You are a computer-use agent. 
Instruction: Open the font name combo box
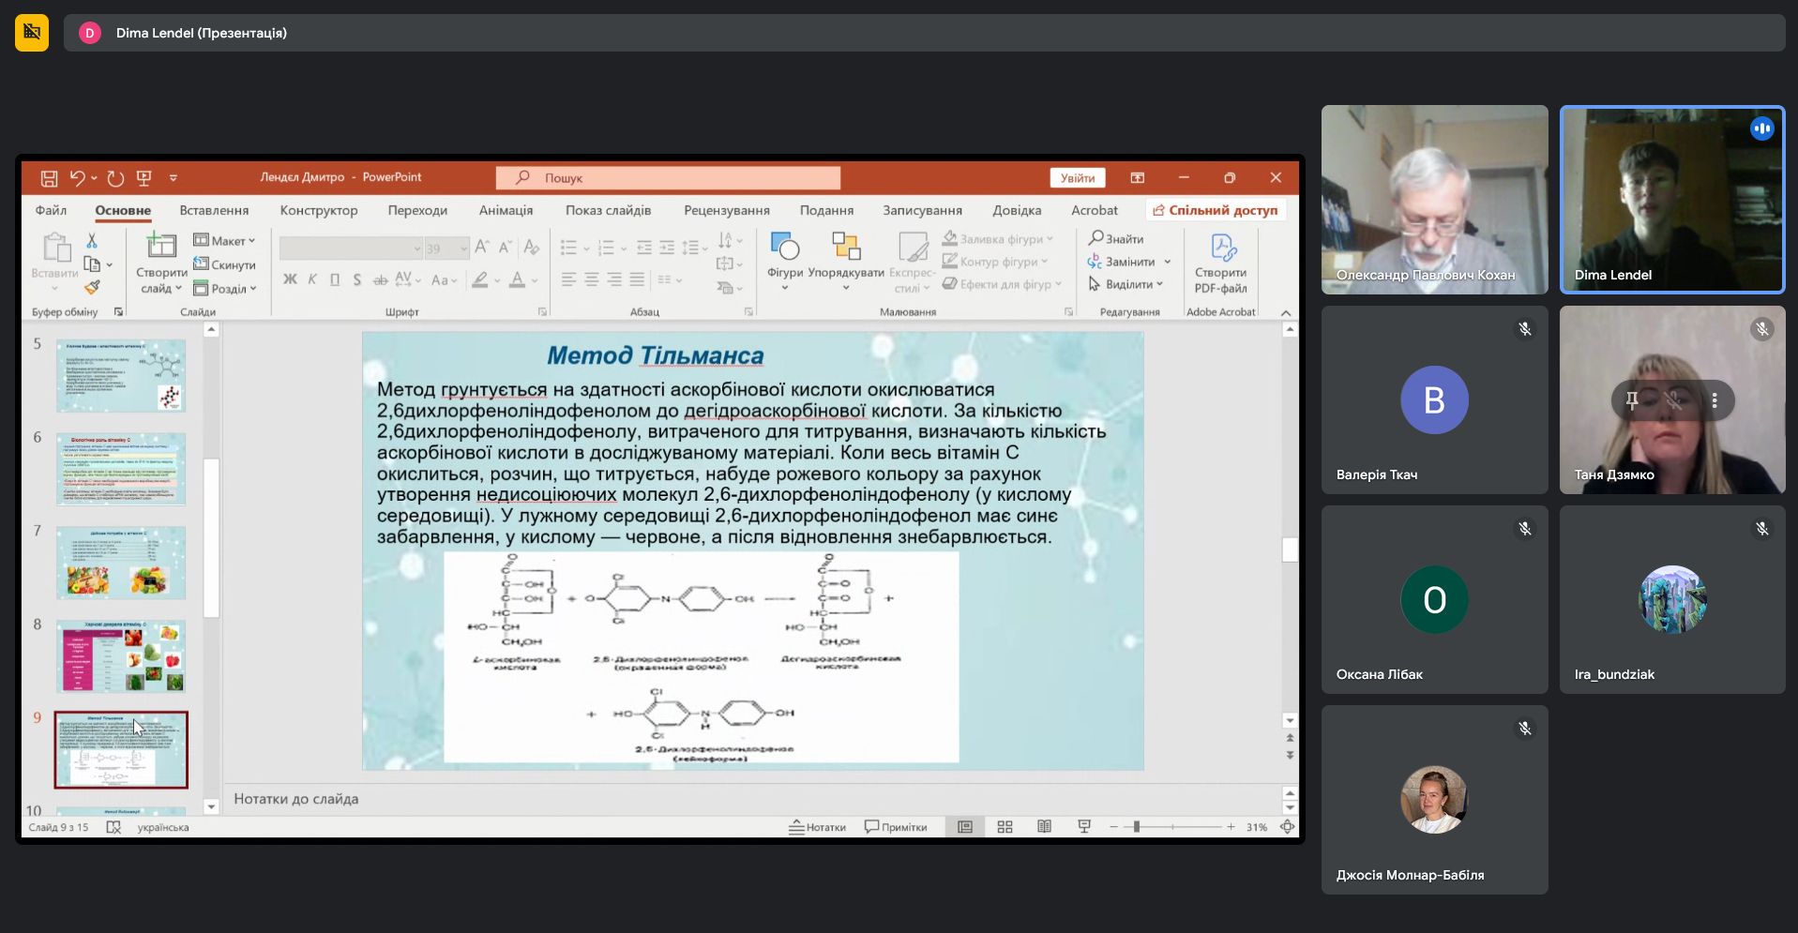(352, 248)
